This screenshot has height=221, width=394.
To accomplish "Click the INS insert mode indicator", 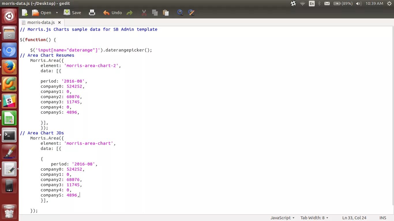I will tap(383, 218).
